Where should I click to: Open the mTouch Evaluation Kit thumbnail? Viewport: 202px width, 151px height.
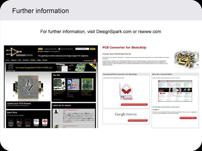(x=73, y=84)
